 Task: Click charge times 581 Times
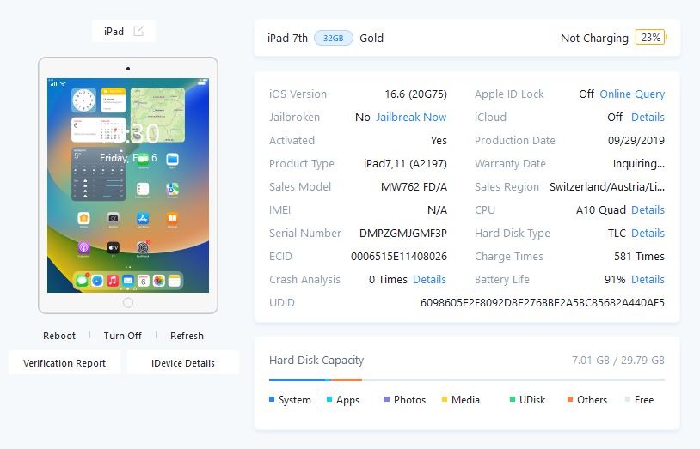[x=639, y=257]
